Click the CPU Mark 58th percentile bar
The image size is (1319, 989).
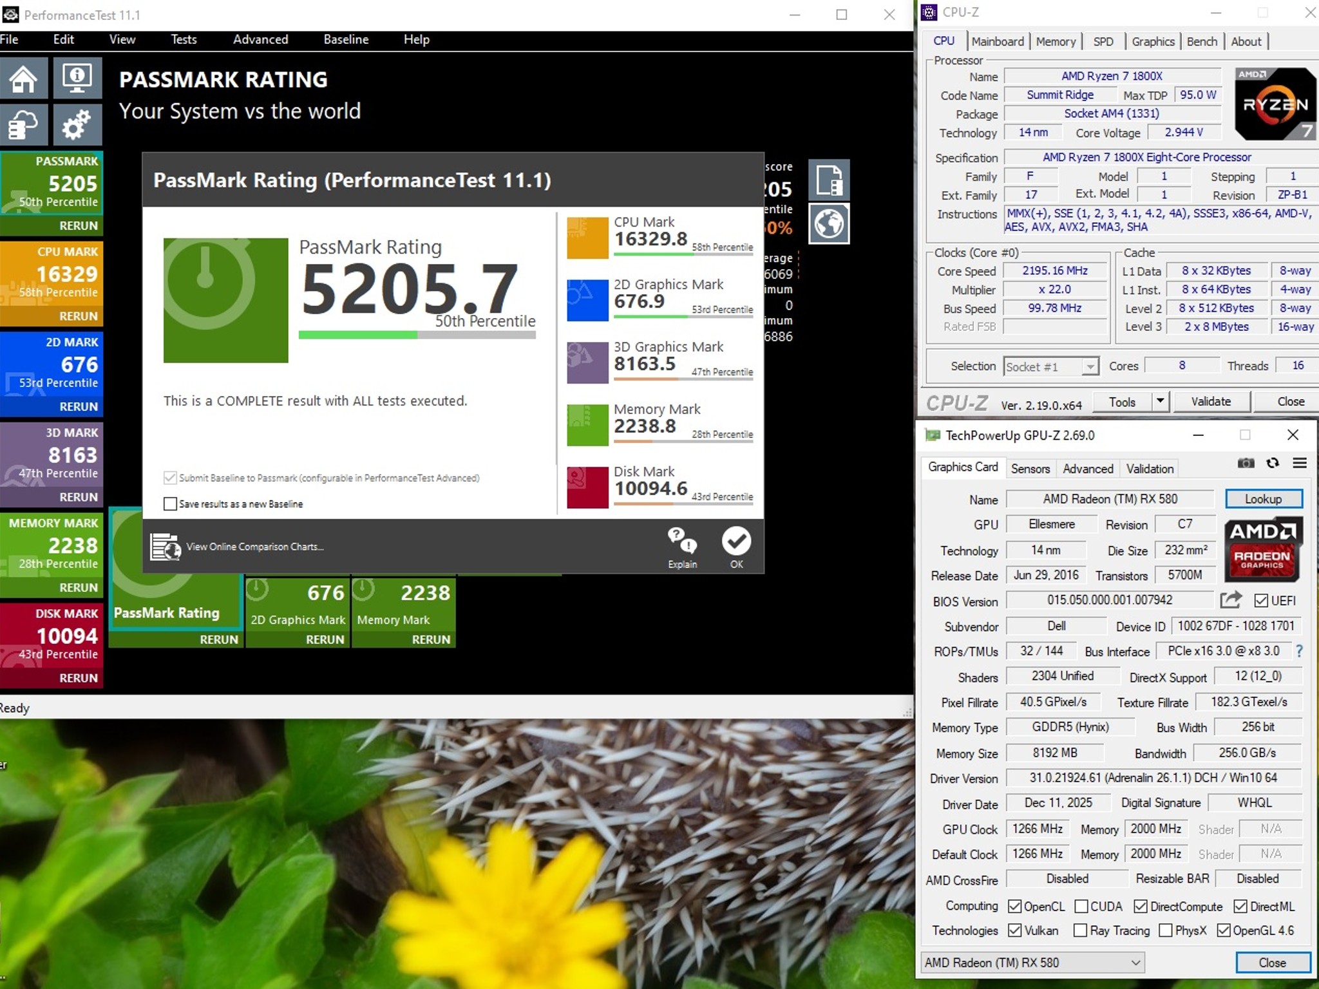pyautogui.click(x=683, y=256)
